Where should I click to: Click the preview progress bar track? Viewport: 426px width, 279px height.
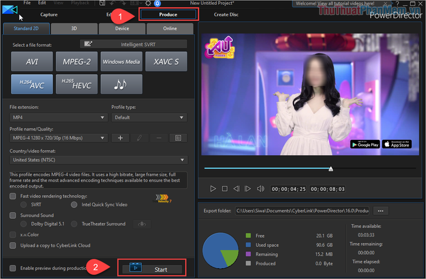(x=310, y=168)
